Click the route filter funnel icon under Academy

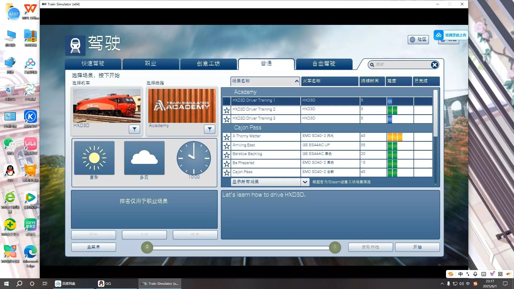[210, 129]
